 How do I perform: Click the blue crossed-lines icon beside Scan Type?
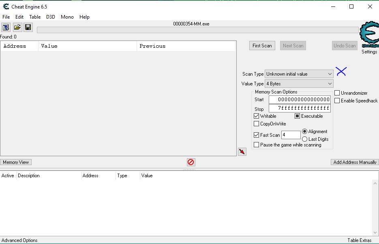tap(341, 72)
